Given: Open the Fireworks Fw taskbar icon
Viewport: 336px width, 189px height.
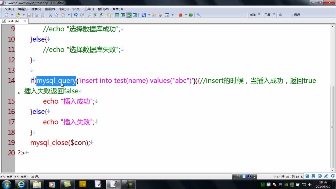Looking at the screenshot, I should (x=83, y=184).
